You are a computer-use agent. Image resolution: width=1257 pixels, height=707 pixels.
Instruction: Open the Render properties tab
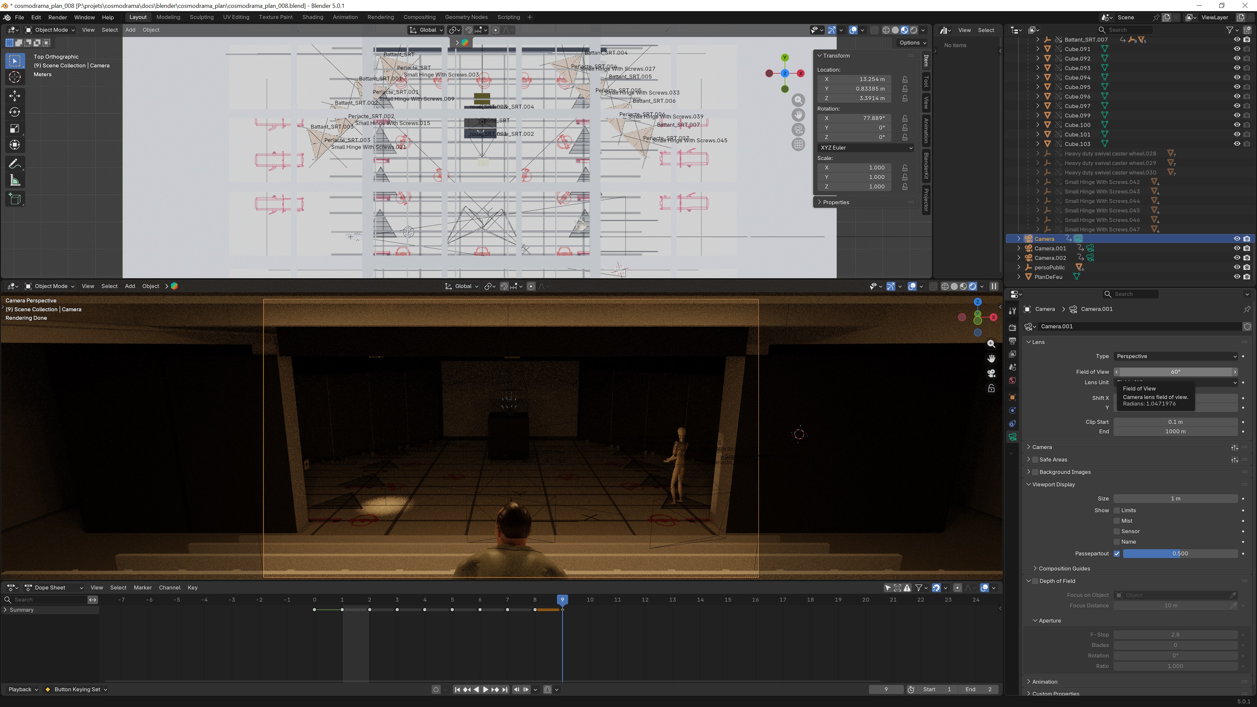point(1012,328)
